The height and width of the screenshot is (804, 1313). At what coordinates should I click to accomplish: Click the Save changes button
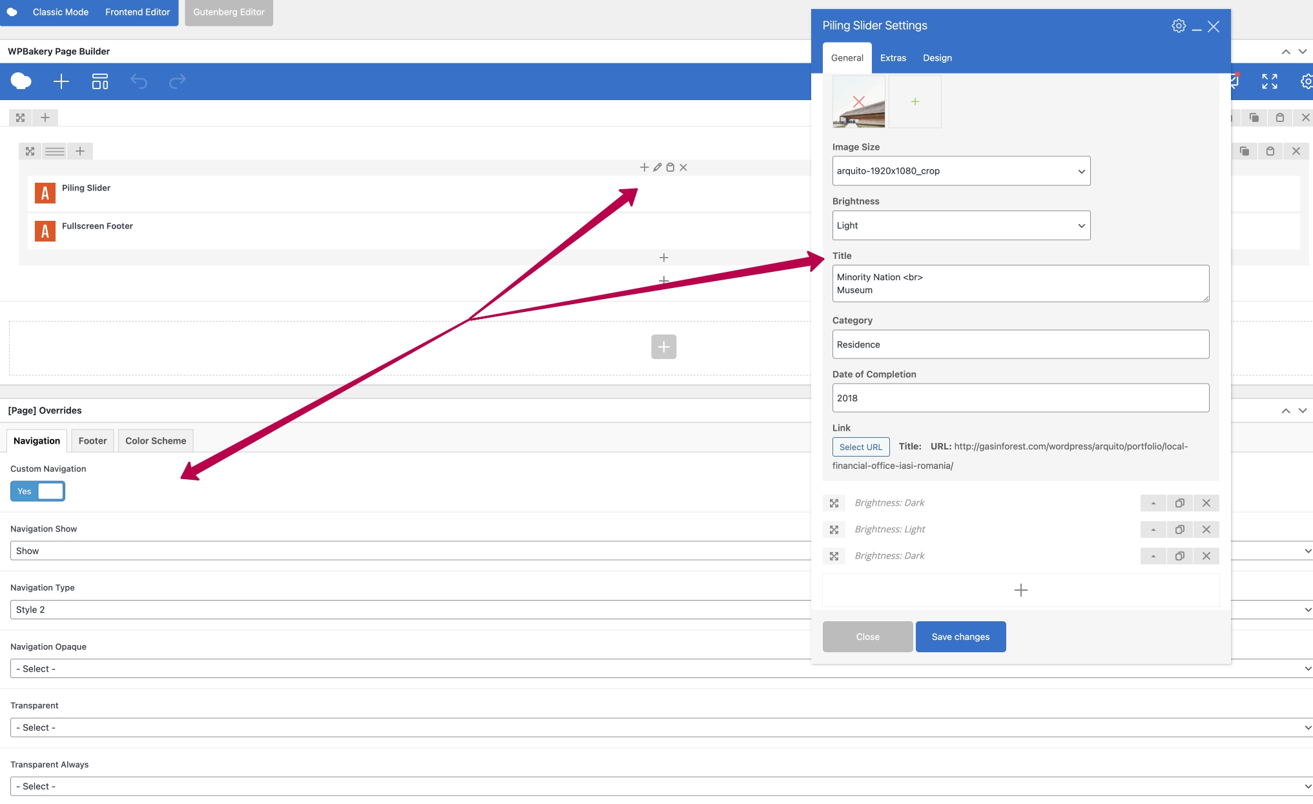(x=960, y=637)
